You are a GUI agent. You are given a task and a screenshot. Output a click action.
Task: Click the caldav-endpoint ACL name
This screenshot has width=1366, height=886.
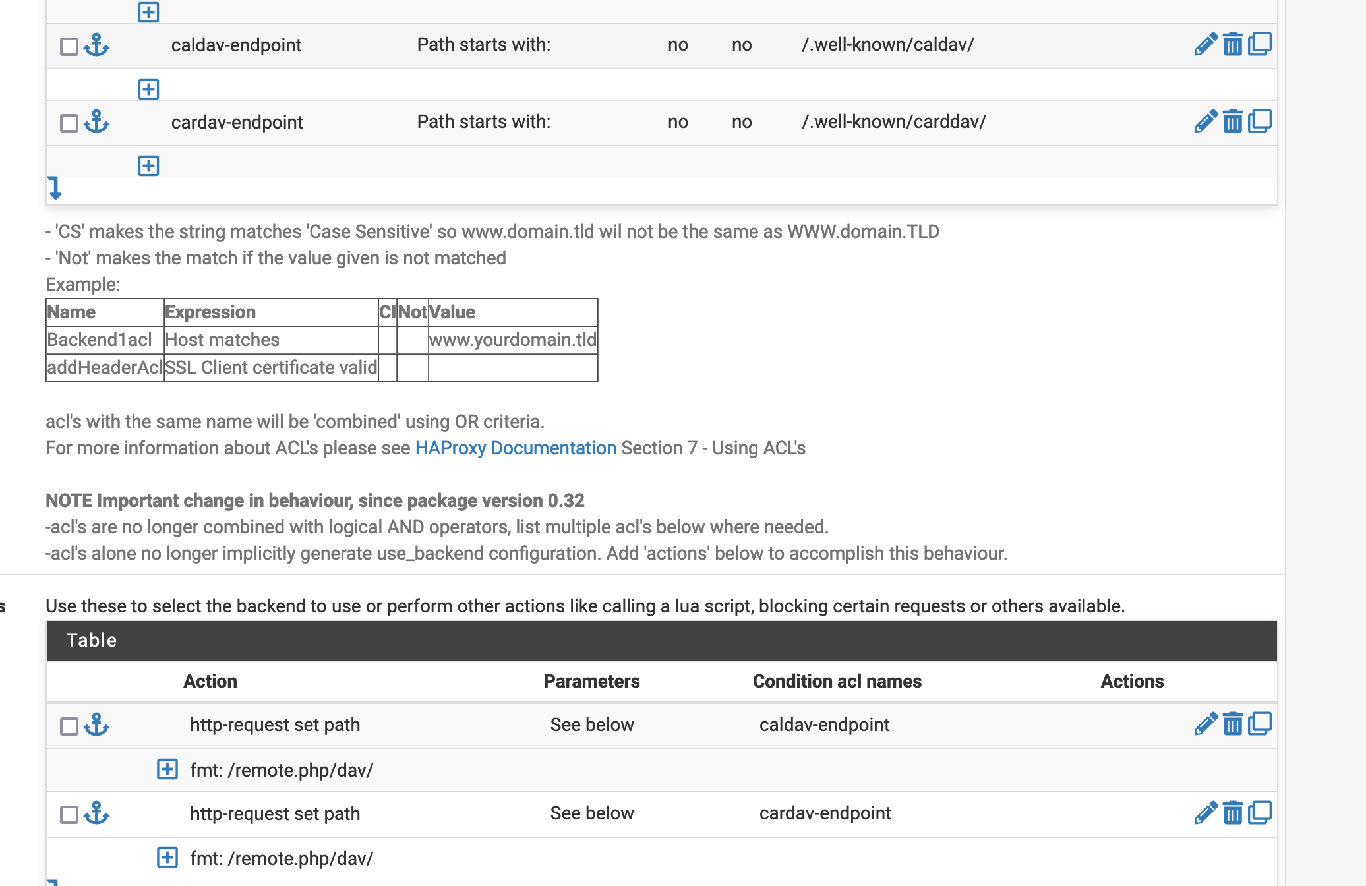click(237, 45)
